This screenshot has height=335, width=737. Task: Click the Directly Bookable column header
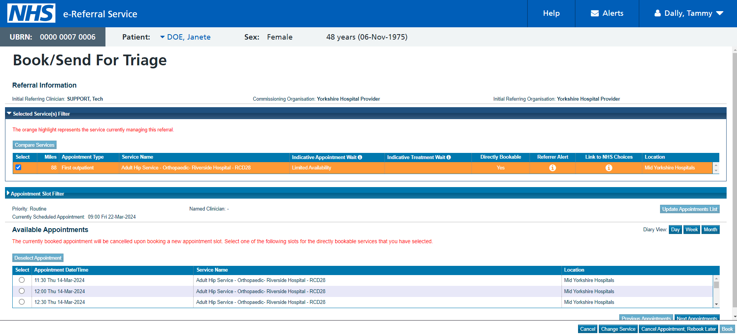click(500, 157)
